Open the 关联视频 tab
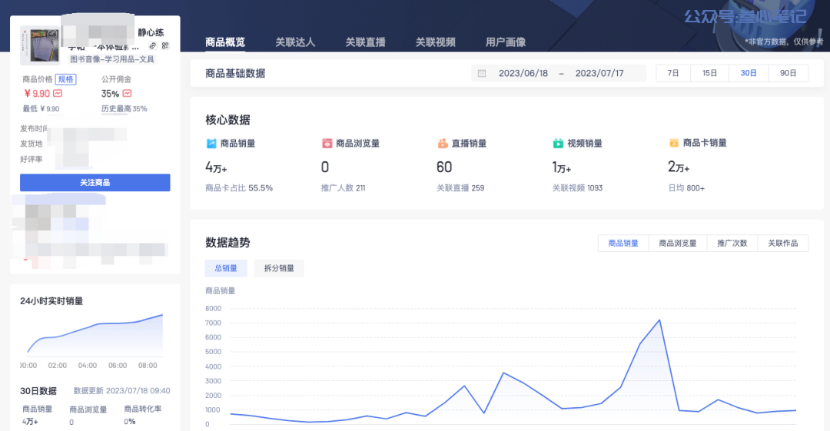Image resolution: width=830 pixels, height=431 pixels. pyautogui.click(x=435, y=41)
